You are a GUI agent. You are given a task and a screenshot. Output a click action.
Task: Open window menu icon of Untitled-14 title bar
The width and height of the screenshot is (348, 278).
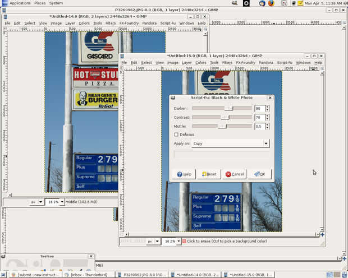[6, 17]
